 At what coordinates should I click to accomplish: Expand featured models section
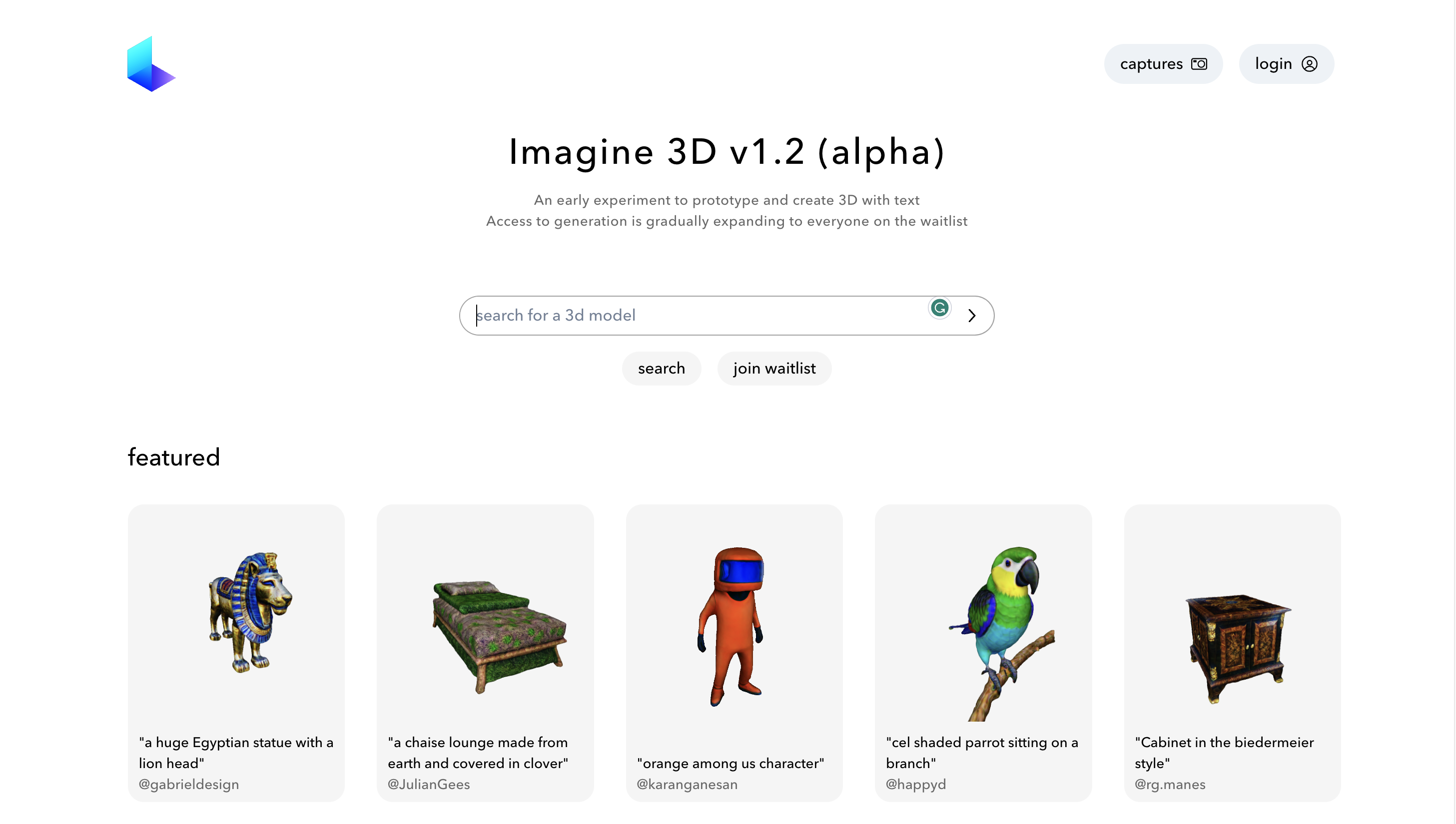(x=174, y=457)
